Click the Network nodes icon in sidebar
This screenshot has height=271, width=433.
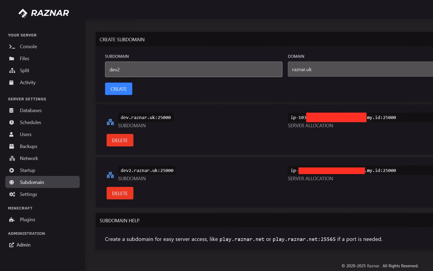pos(12,158)
